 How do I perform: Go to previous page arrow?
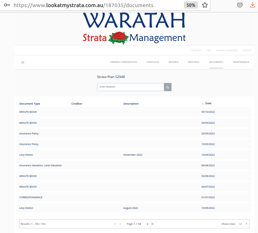click(x=120, y=224)
